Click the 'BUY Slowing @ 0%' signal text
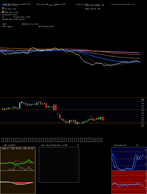The height and width of the screenshot is (194, 147). (46, 26)
